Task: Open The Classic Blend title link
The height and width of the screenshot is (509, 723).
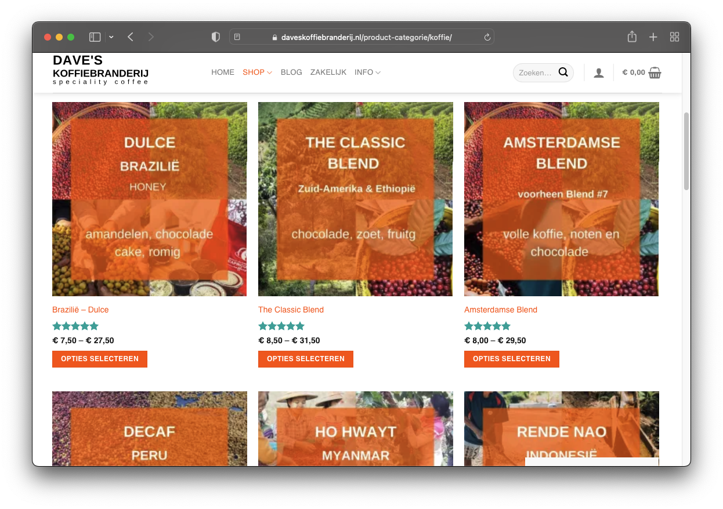Action: 291,310
